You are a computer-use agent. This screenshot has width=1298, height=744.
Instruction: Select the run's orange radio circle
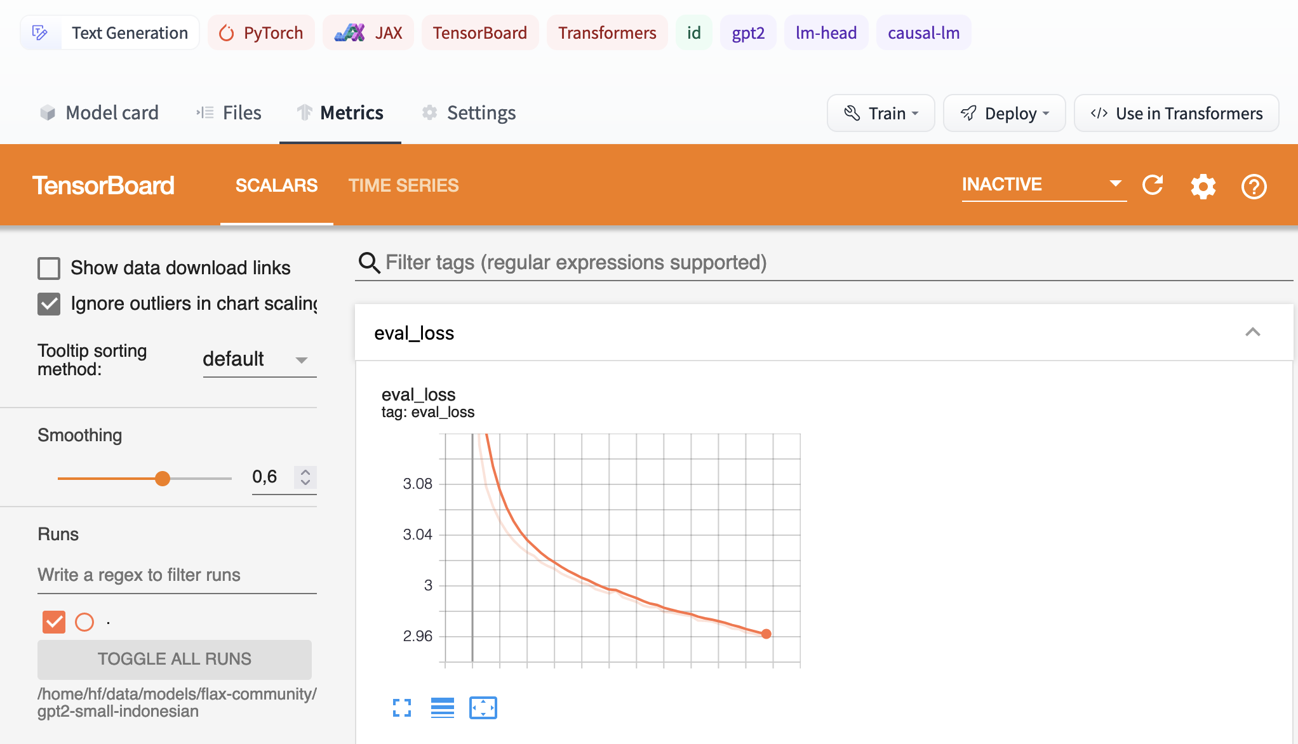click(x=84, y=622)
